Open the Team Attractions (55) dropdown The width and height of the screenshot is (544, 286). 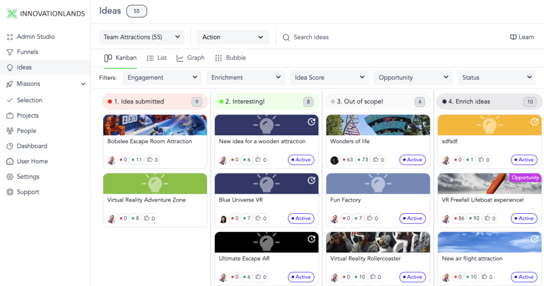(141, 37)
